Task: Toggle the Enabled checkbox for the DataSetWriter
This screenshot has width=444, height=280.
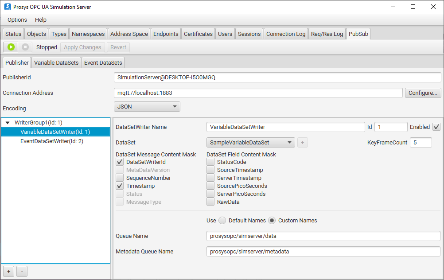Action: [x=436, y=127]
